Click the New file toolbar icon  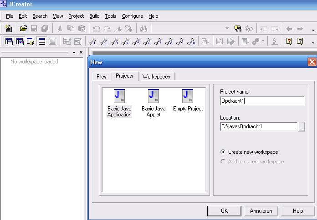(9, 29)
